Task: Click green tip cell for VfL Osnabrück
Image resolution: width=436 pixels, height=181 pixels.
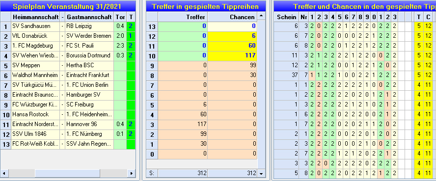Action: [131, 36]
